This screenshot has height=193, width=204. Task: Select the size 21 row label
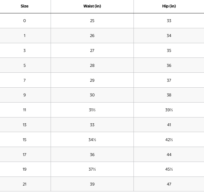pyautogui.click(x=25, y=184)
